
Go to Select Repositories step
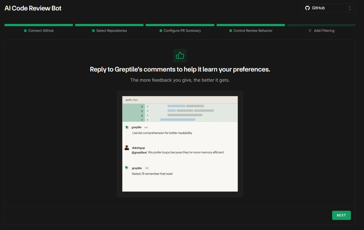click(x=109, y=31)
